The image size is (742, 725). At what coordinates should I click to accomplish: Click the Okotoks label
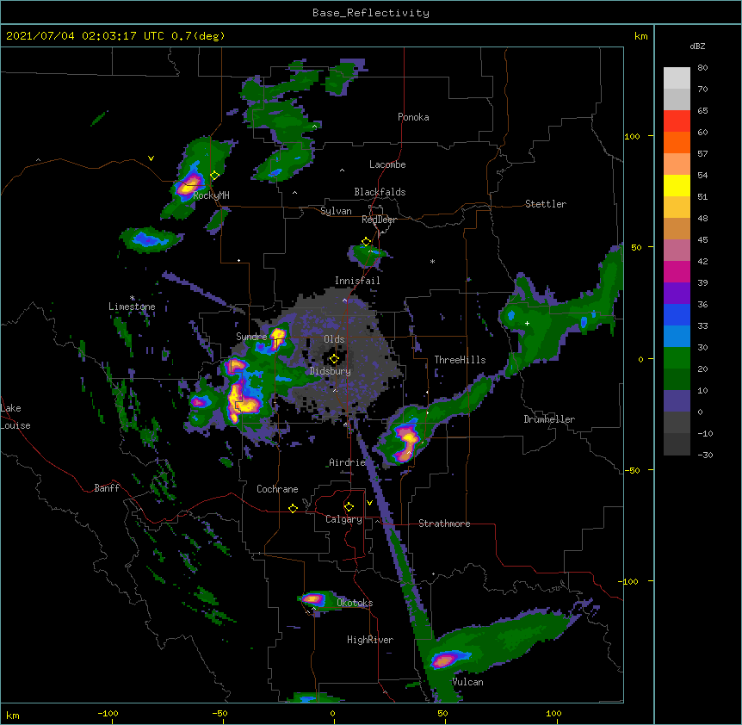355,603
